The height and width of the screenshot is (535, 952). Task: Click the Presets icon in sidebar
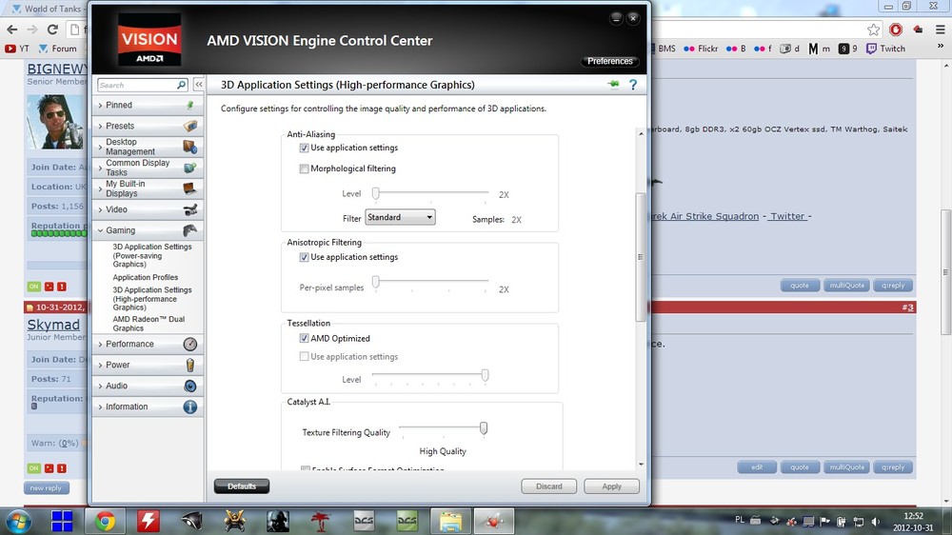[x=190, y=126]
